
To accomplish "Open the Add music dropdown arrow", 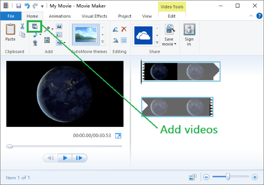I will pyautogui.click(x=40, y=34).
